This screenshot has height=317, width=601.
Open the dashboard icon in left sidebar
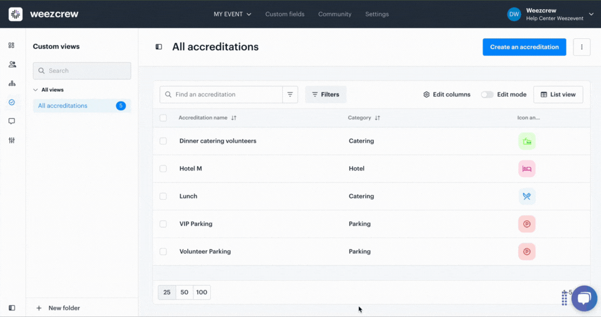pyautogui.click(x=11, y=45)
